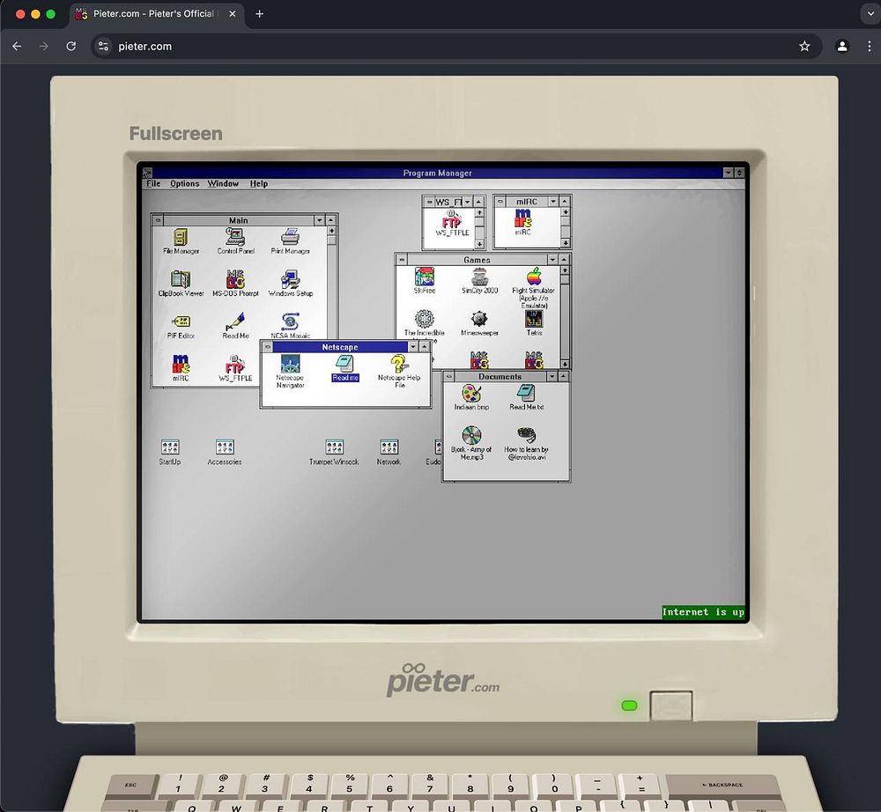Launch the MS-DOS Prompt icon
The width and height of the screenshot is (881, 812).
[235, 284]
